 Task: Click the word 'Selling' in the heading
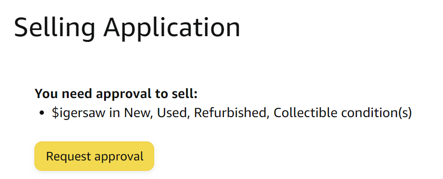point(54,29)
